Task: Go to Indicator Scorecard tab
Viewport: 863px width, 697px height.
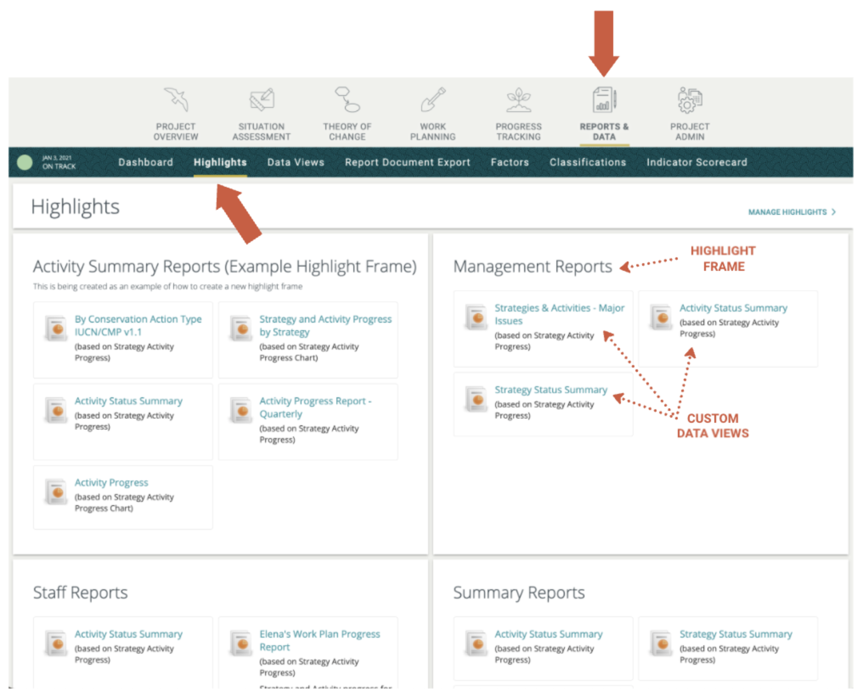Action: click(697, 162)
